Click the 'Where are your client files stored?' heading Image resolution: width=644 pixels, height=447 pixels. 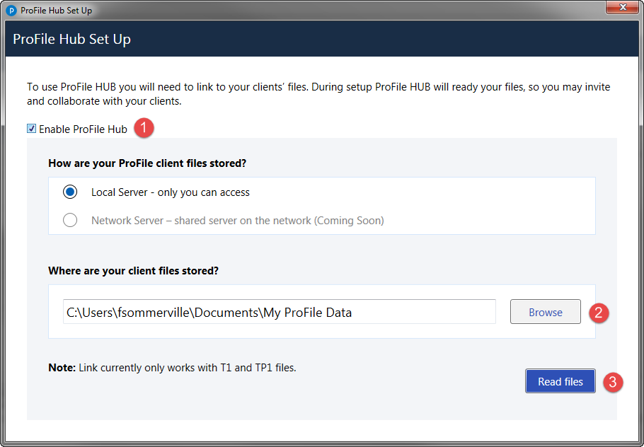134,271
